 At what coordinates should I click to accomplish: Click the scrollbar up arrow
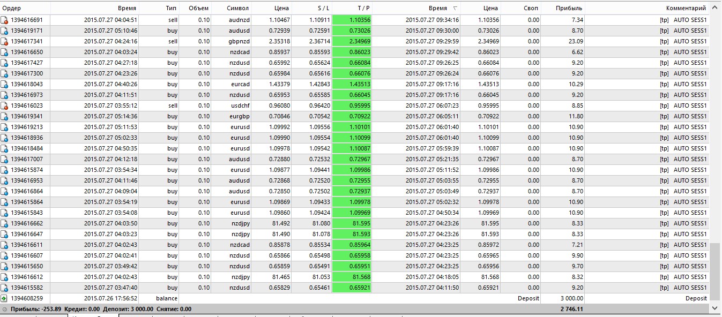[715, 8]
